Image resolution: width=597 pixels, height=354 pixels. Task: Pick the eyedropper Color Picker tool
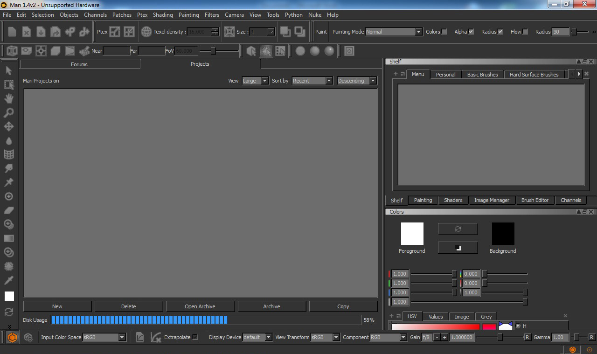[8, 280]
